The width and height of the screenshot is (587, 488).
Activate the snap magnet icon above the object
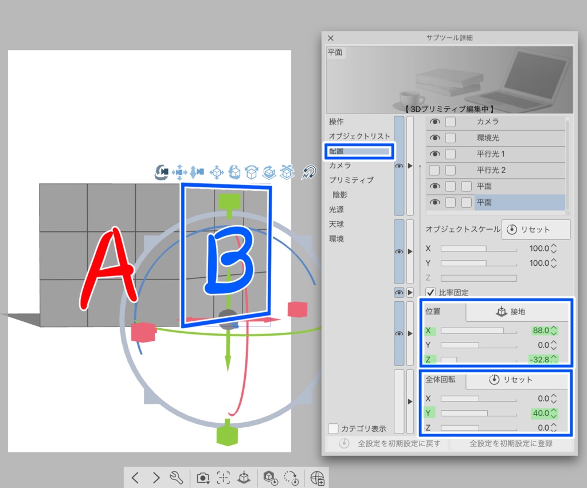310,172
